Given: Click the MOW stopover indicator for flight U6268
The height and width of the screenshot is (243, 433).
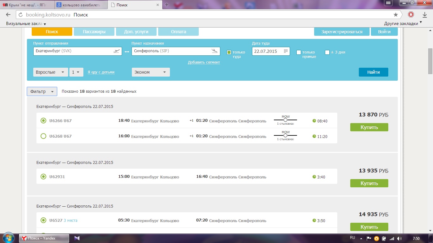Looking at the screenshot, I should pos(285,136).
